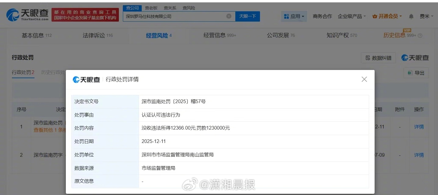Click the data source 市场监督管理局
The height and width of the screenshot is (195, 438).
tap(158, 168)
